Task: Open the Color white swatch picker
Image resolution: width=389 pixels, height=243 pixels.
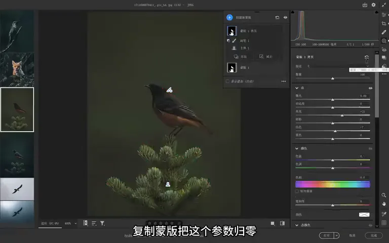Action: click(x=364, y=215)
